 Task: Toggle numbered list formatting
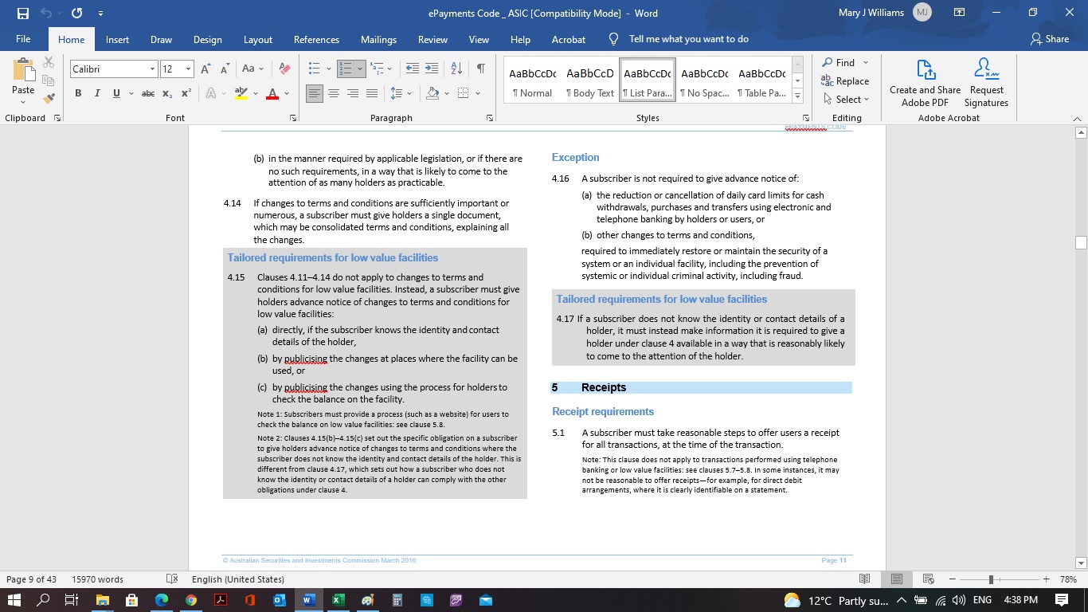pos(346,69)
